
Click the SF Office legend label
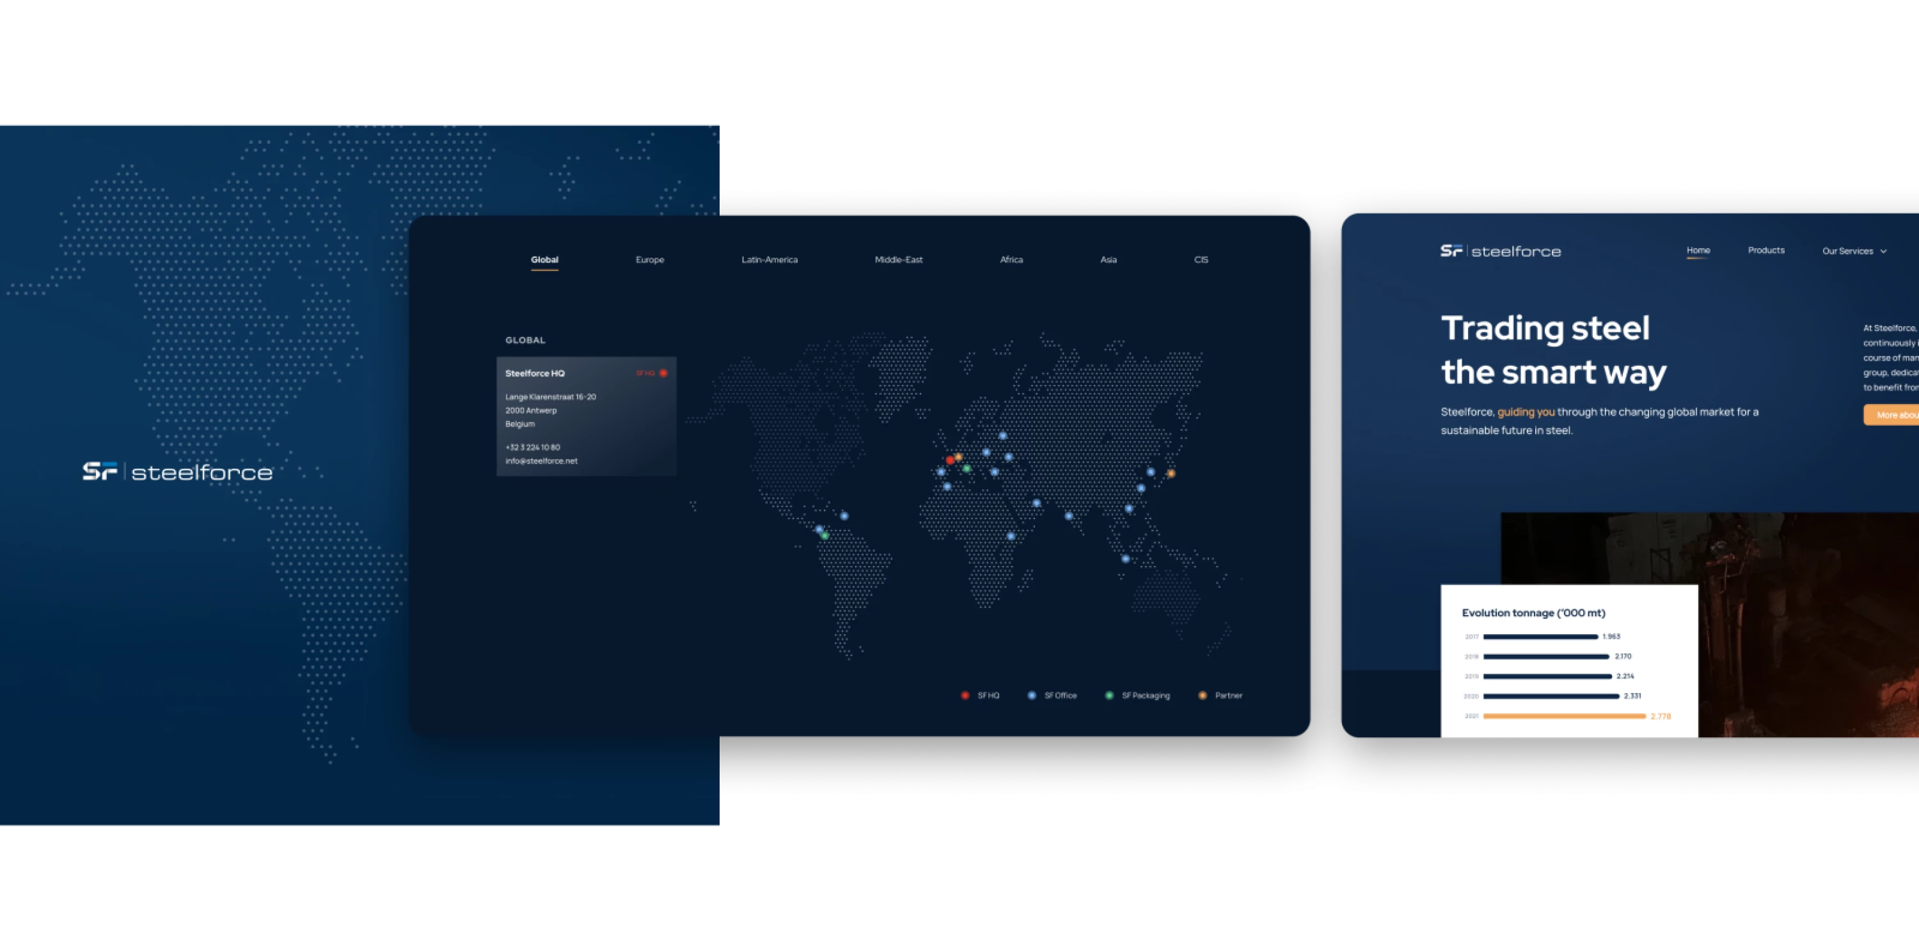[x=1060, y=695]
